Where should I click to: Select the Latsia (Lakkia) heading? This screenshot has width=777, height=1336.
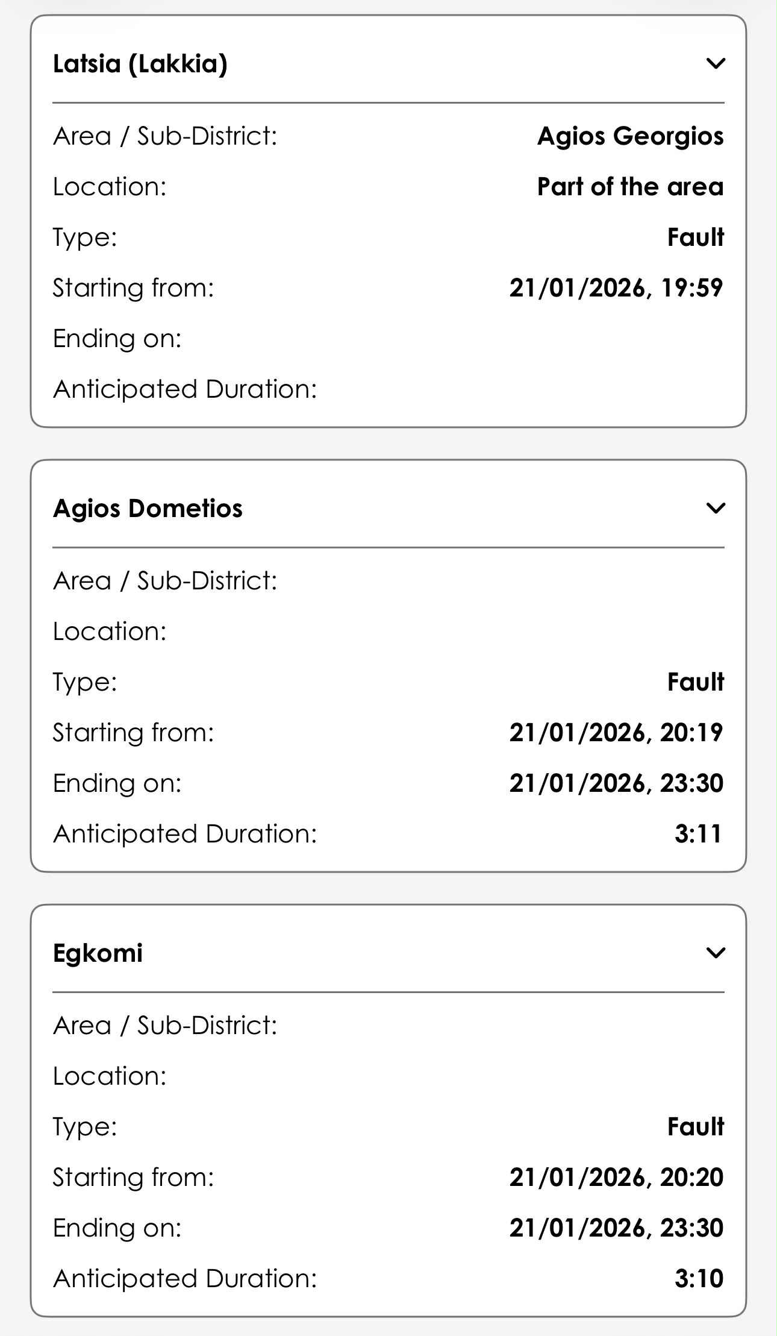(x=140, y=64)
